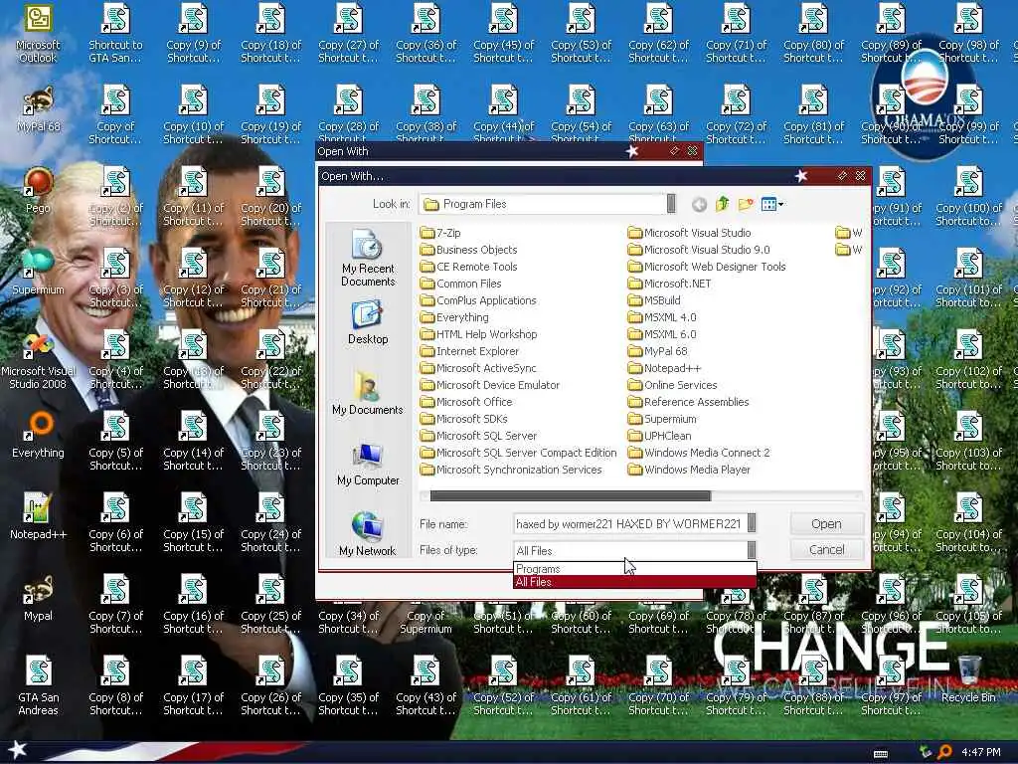Go to Desktop in places bar
This screenshot has height=764, width=1018.
tap(368, 322)
